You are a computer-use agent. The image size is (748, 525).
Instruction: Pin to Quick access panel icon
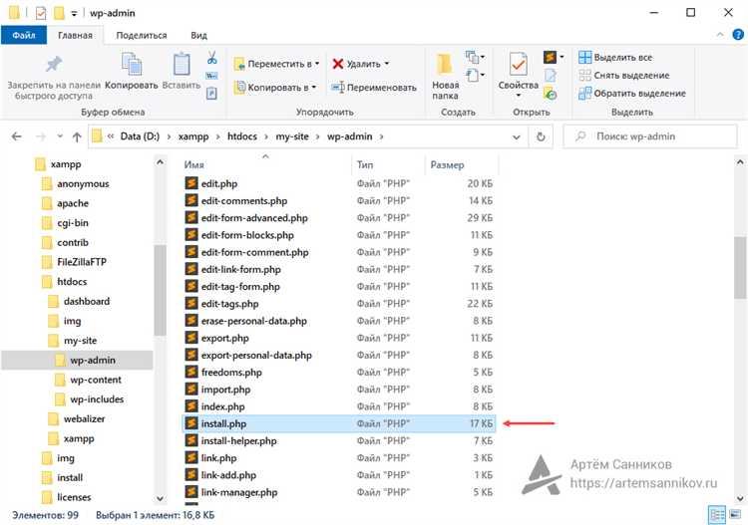pos(54,64)
